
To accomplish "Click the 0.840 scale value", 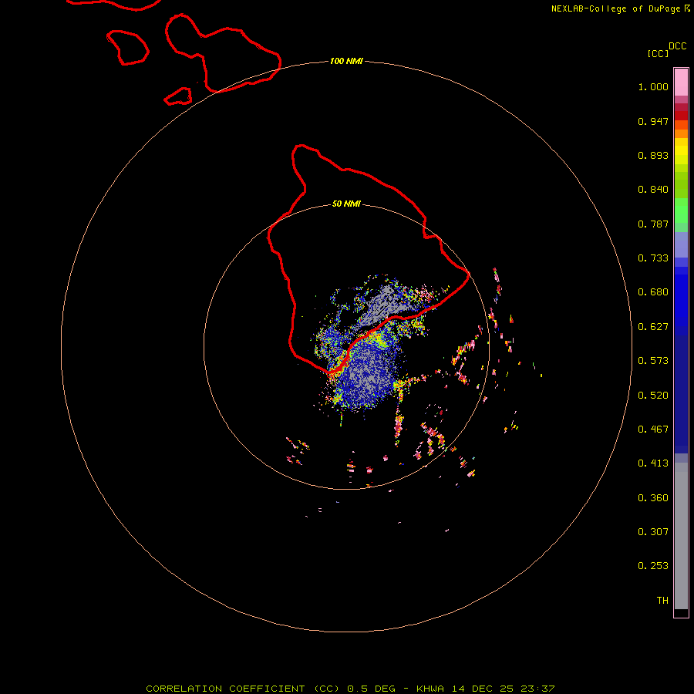I will pyautogui.click(x=653, y=190).
